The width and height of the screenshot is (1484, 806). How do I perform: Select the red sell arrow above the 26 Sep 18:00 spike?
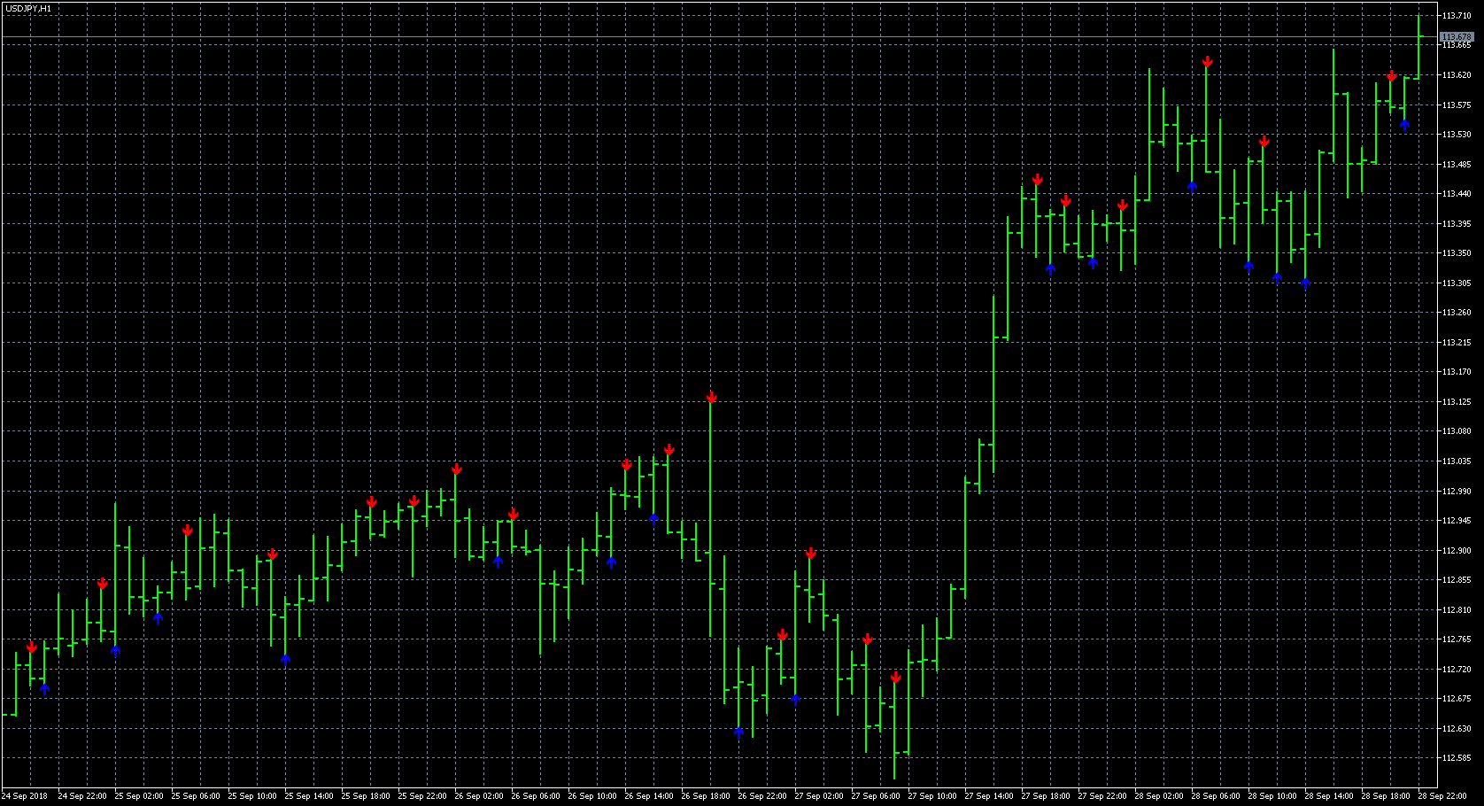712,399
